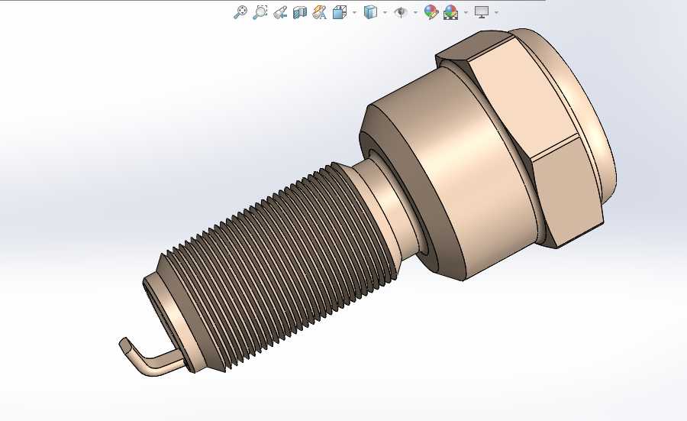Click the Previous View icon
Image resolution: width=687 pixels, height=421 pixels.
[280, 12]
